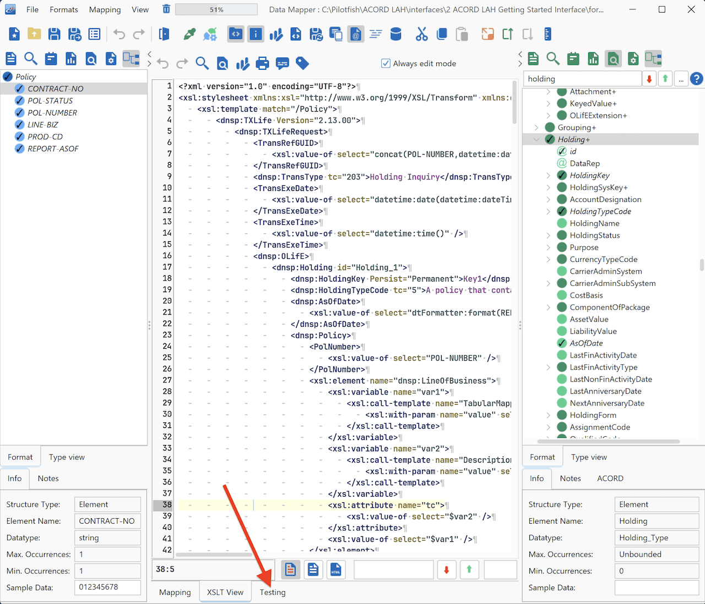Open a file with the yellow folder icon
705x604 pixels.
[x=34, y=34]
